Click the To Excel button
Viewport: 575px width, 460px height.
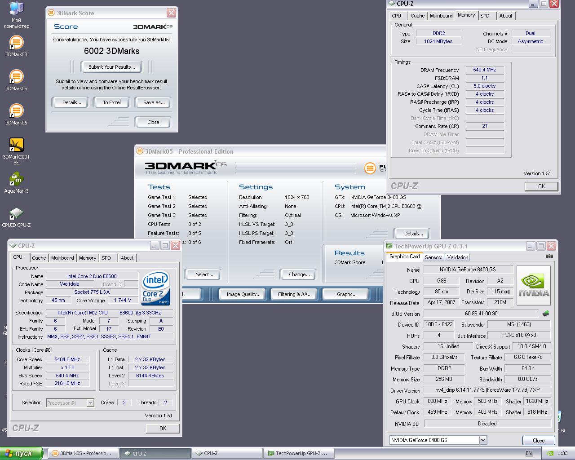[112, 102]
